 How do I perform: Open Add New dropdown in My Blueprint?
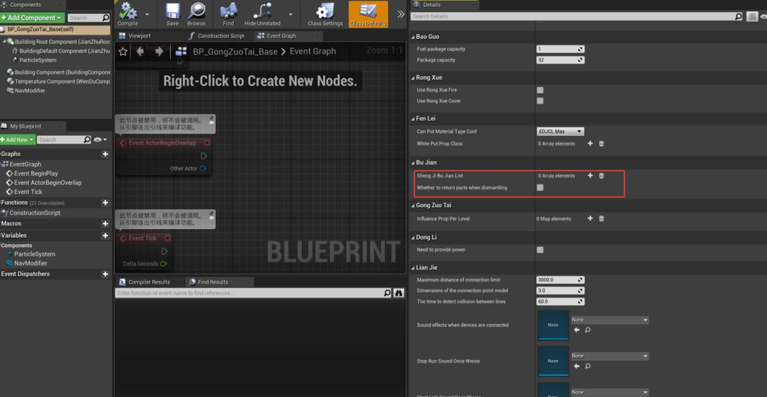18,139
